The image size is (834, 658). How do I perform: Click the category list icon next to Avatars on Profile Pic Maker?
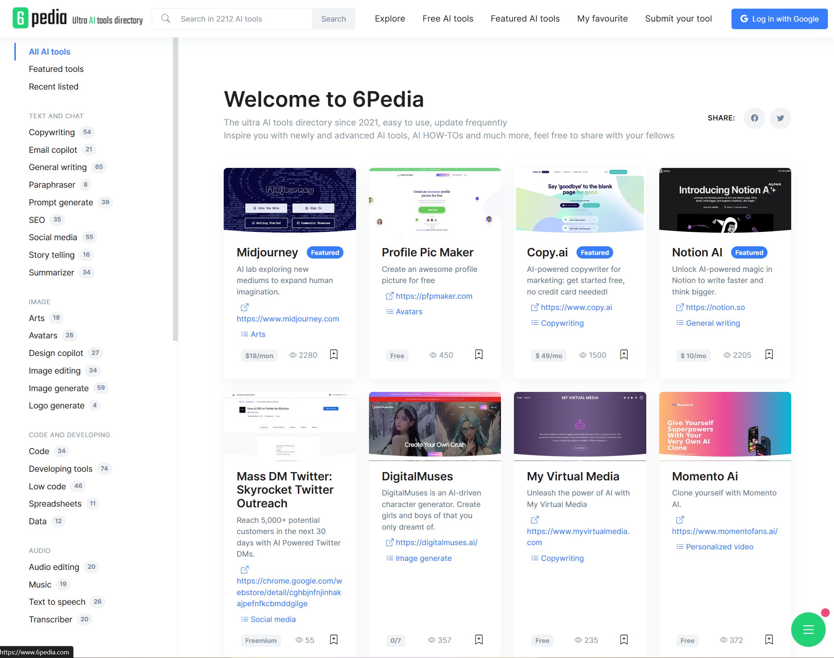(x=390, y=311)
